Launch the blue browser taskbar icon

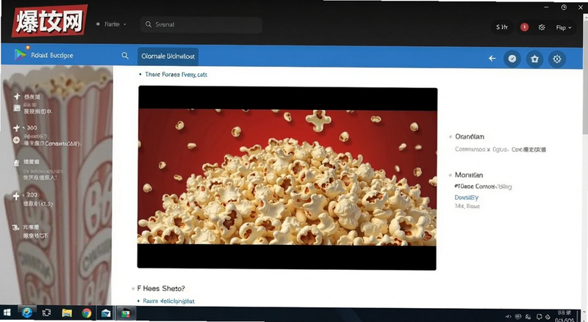tap(27, 312)
